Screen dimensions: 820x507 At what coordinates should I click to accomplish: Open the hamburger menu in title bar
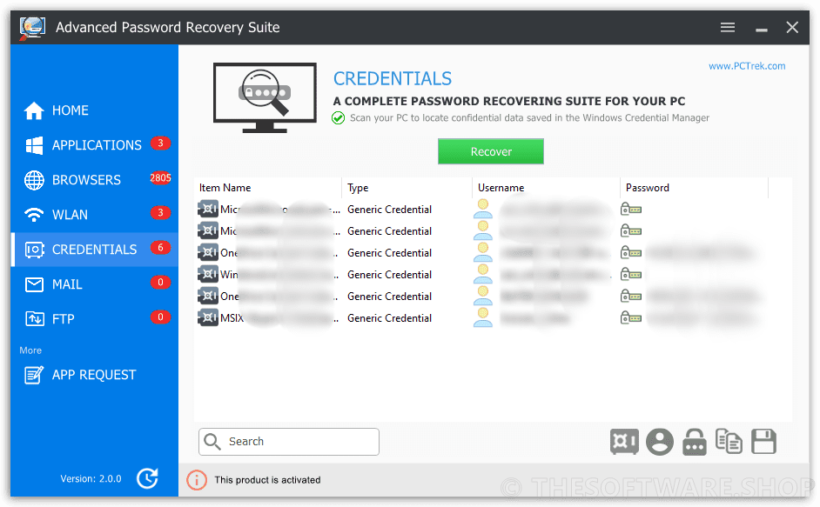727,27
